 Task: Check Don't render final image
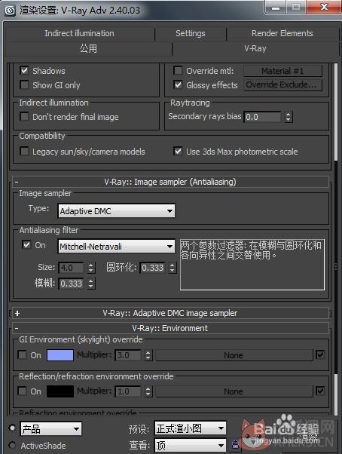coord(25,116)
